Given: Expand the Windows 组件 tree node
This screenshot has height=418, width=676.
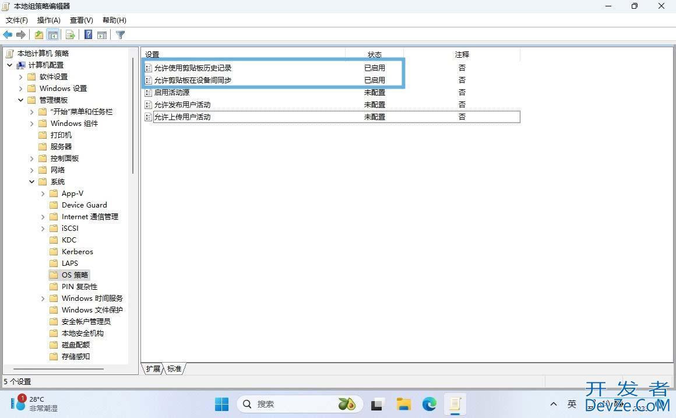Looking at the screenshot, I should [x=32, y=124].
